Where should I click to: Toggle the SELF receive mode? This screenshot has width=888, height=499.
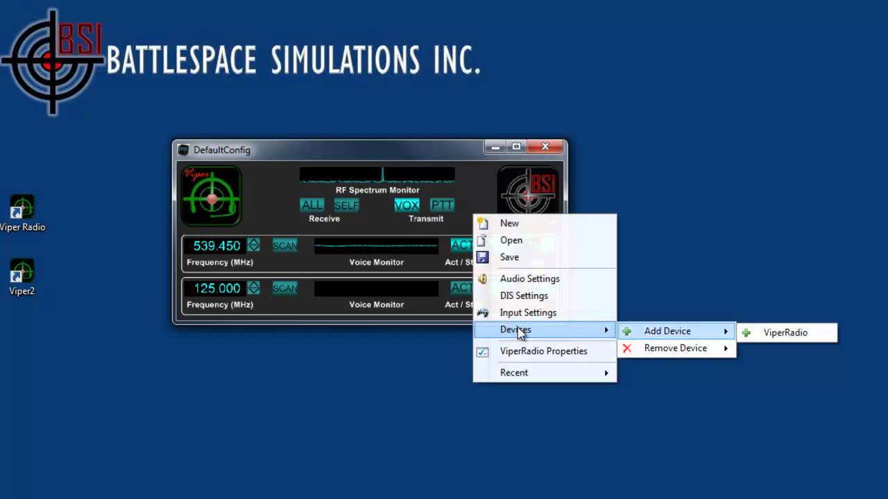346,205
